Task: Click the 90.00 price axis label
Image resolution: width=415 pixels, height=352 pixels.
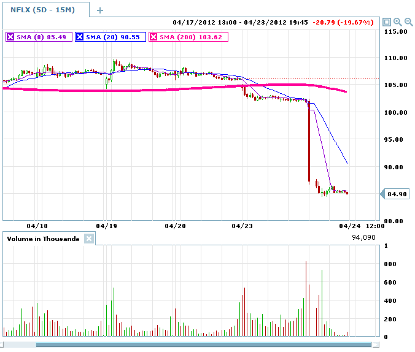Action: tap(394, 167)
